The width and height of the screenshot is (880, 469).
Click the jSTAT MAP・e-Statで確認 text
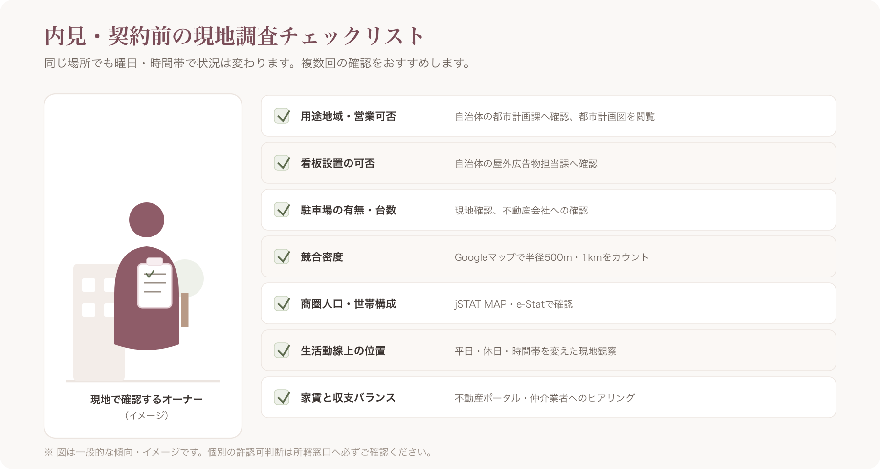(x=513, y=304)
